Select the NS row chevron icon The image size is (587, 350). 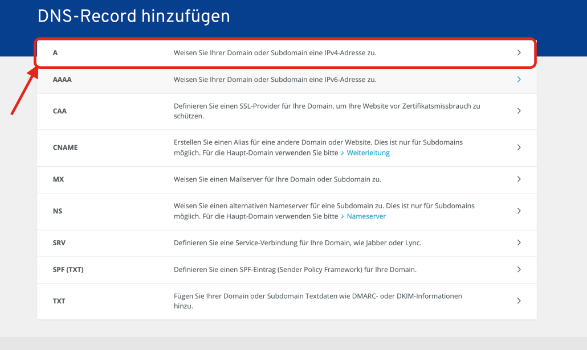(519, 211)
